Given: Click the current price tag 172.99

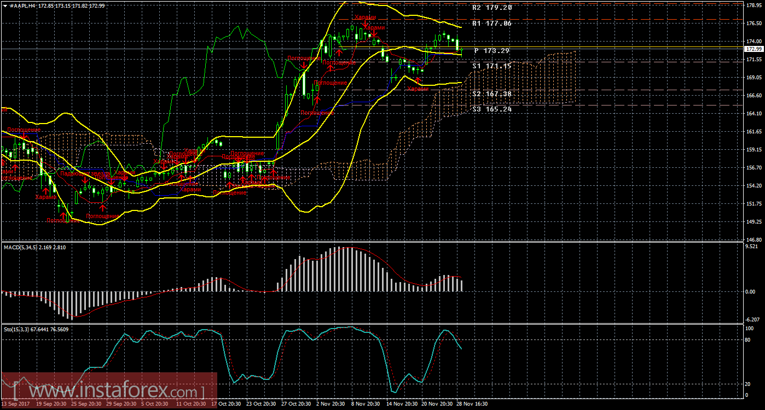Looking at the screenshot, I should (754, 49).
